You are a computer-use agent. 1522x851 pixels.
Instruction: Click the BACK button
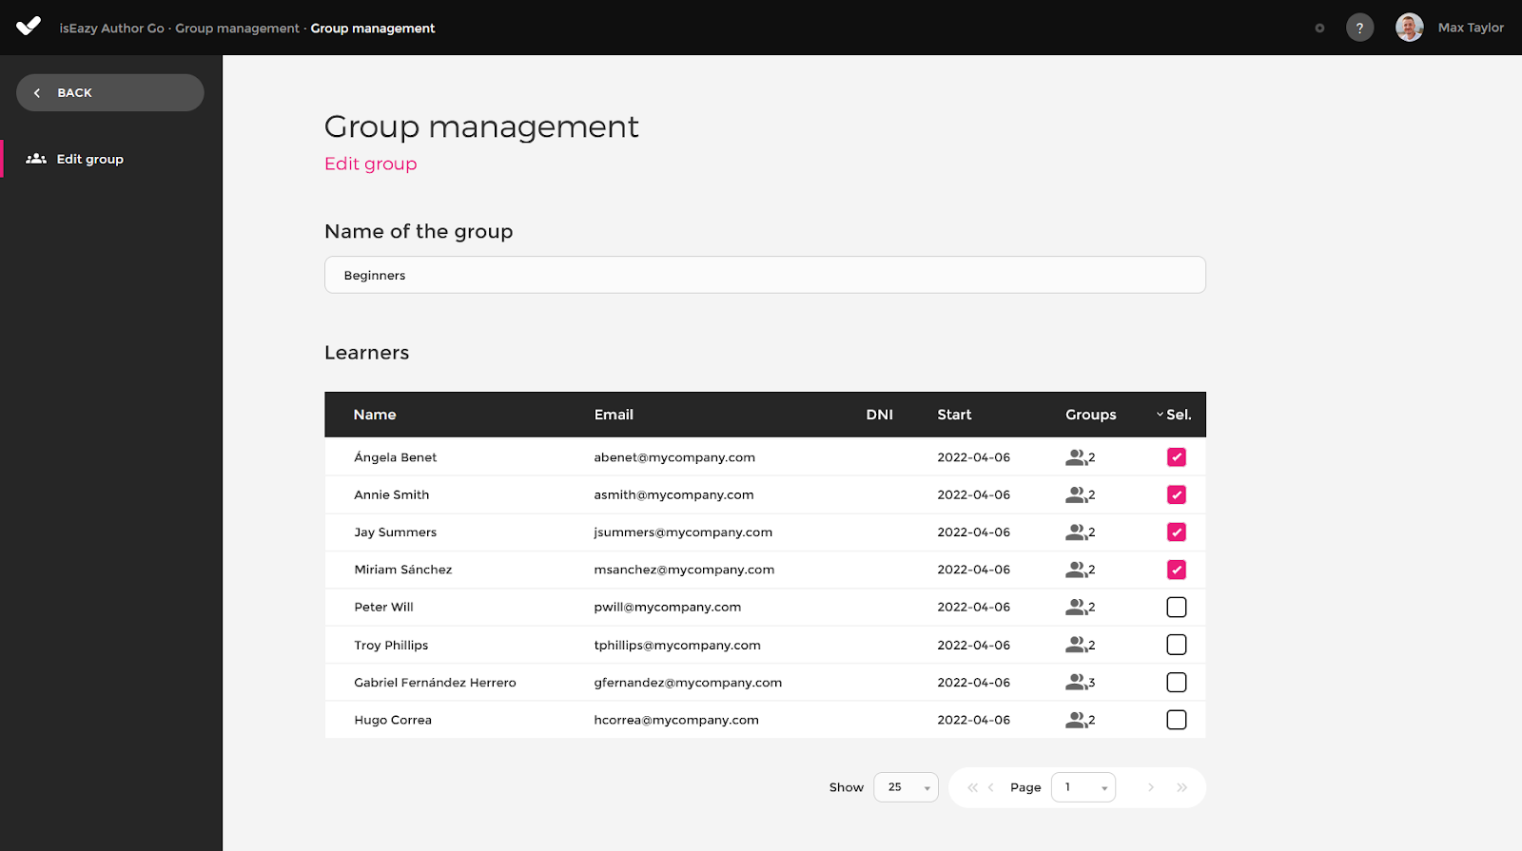(110, 92)
